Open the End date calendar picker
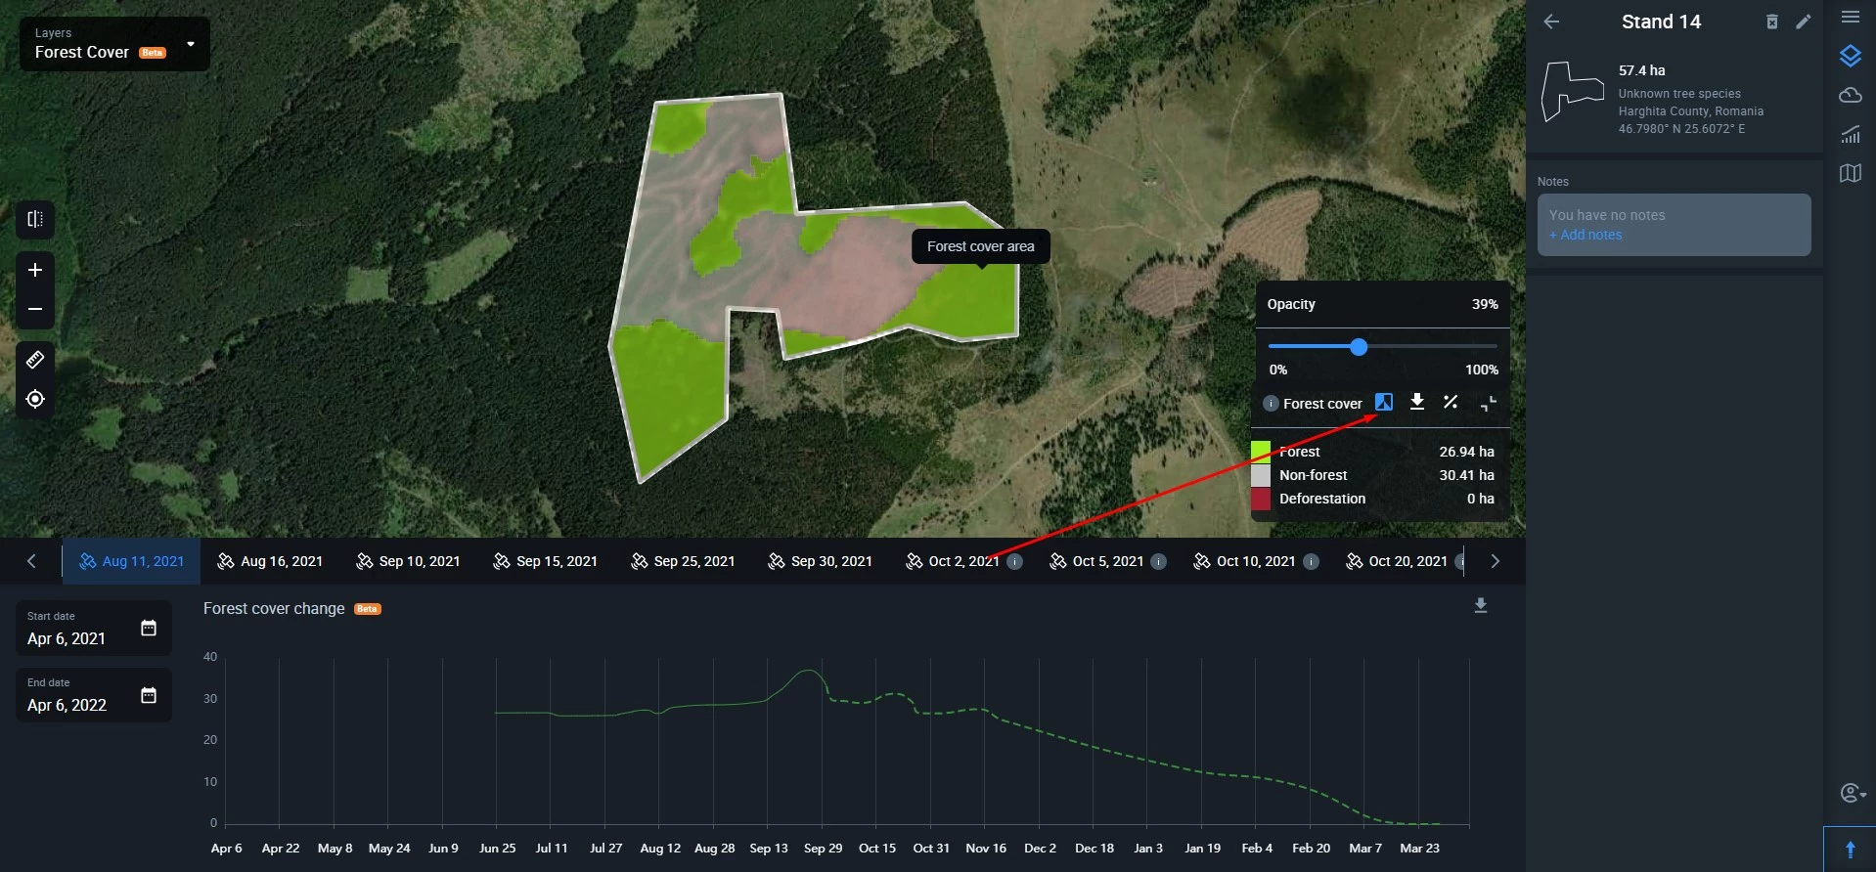1876x872 pixels. (x=149, y=695)
